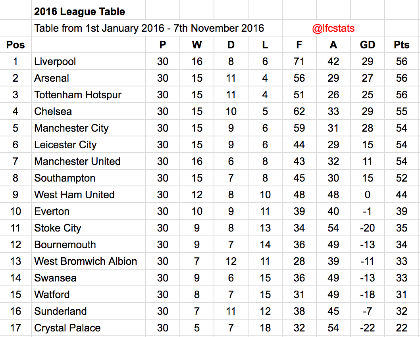This screenshot has height=337, width=420.
Task: Click the @lfcstats red text cell
Action: [333, 28]
